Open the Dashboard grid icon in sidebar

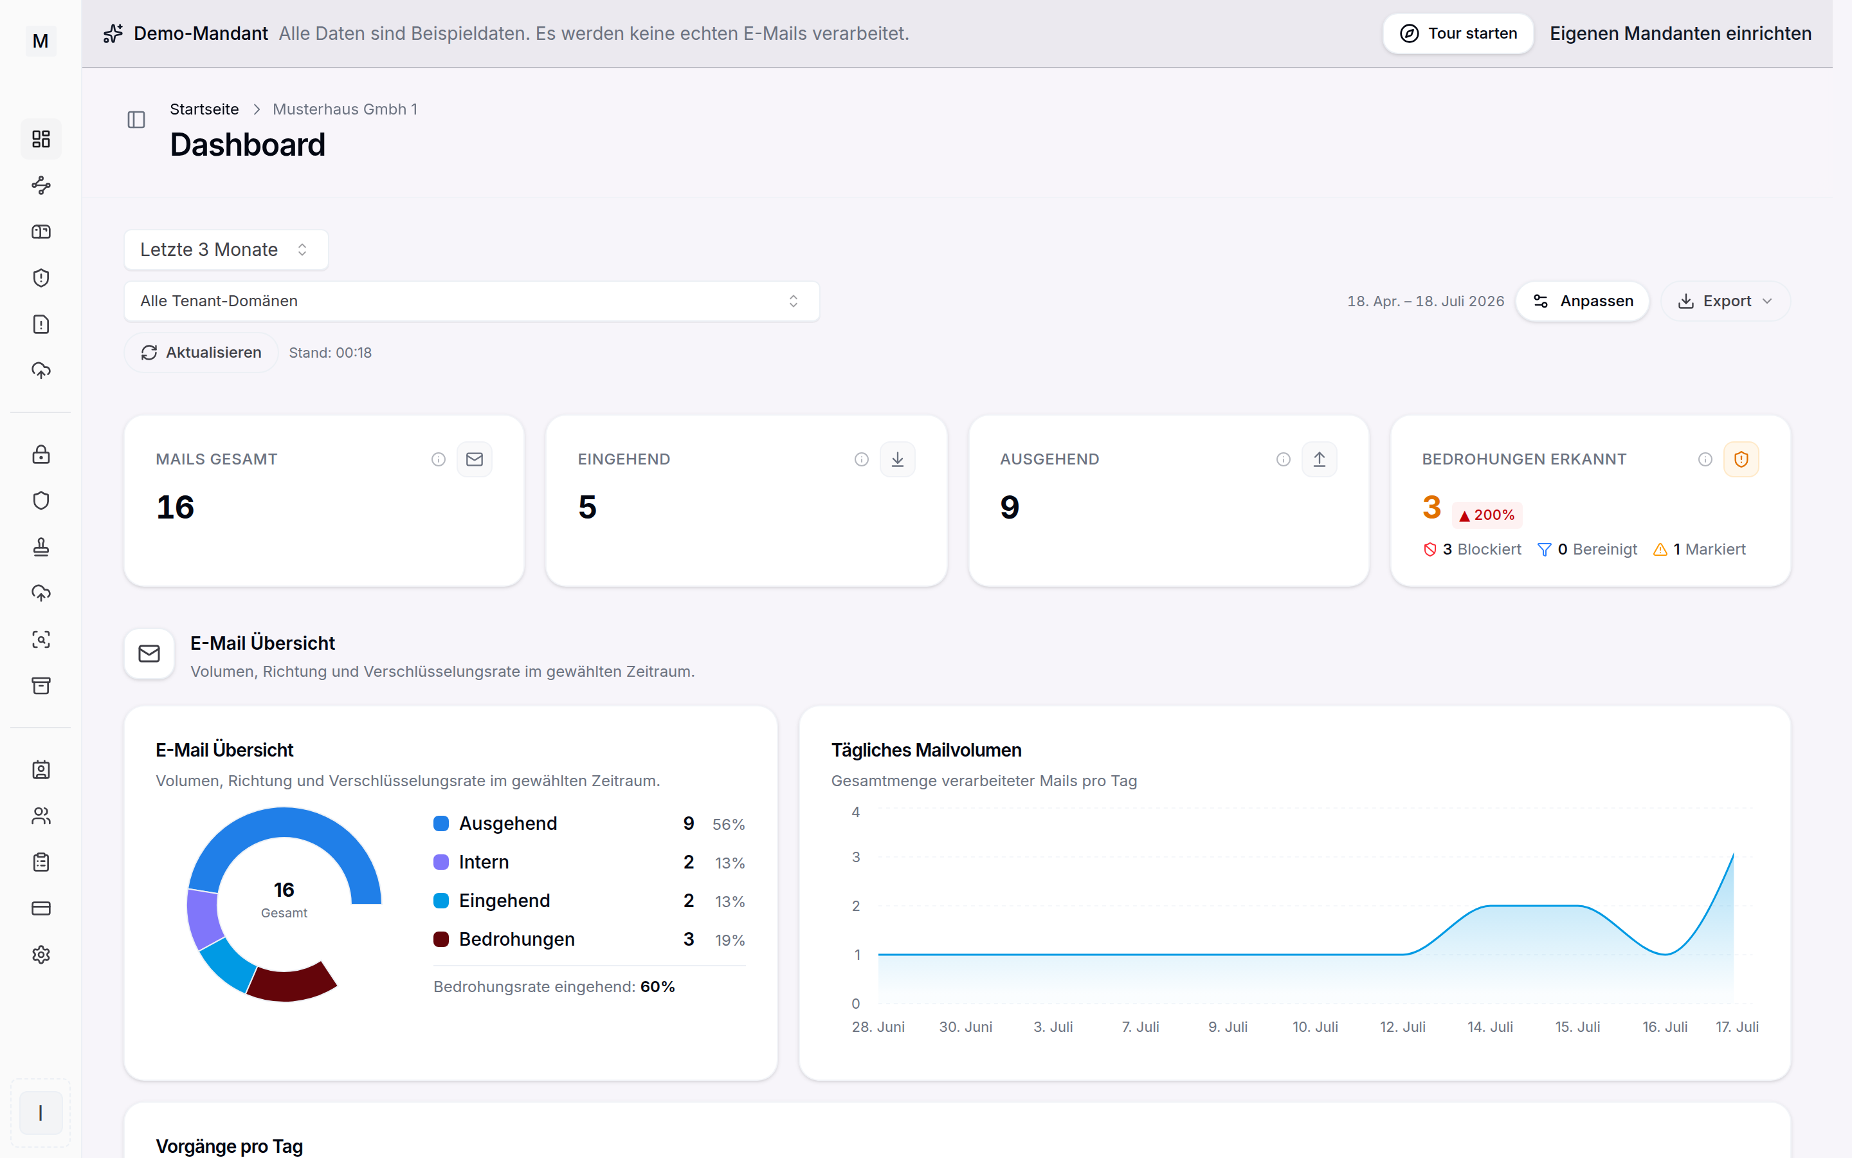point(41,138)
